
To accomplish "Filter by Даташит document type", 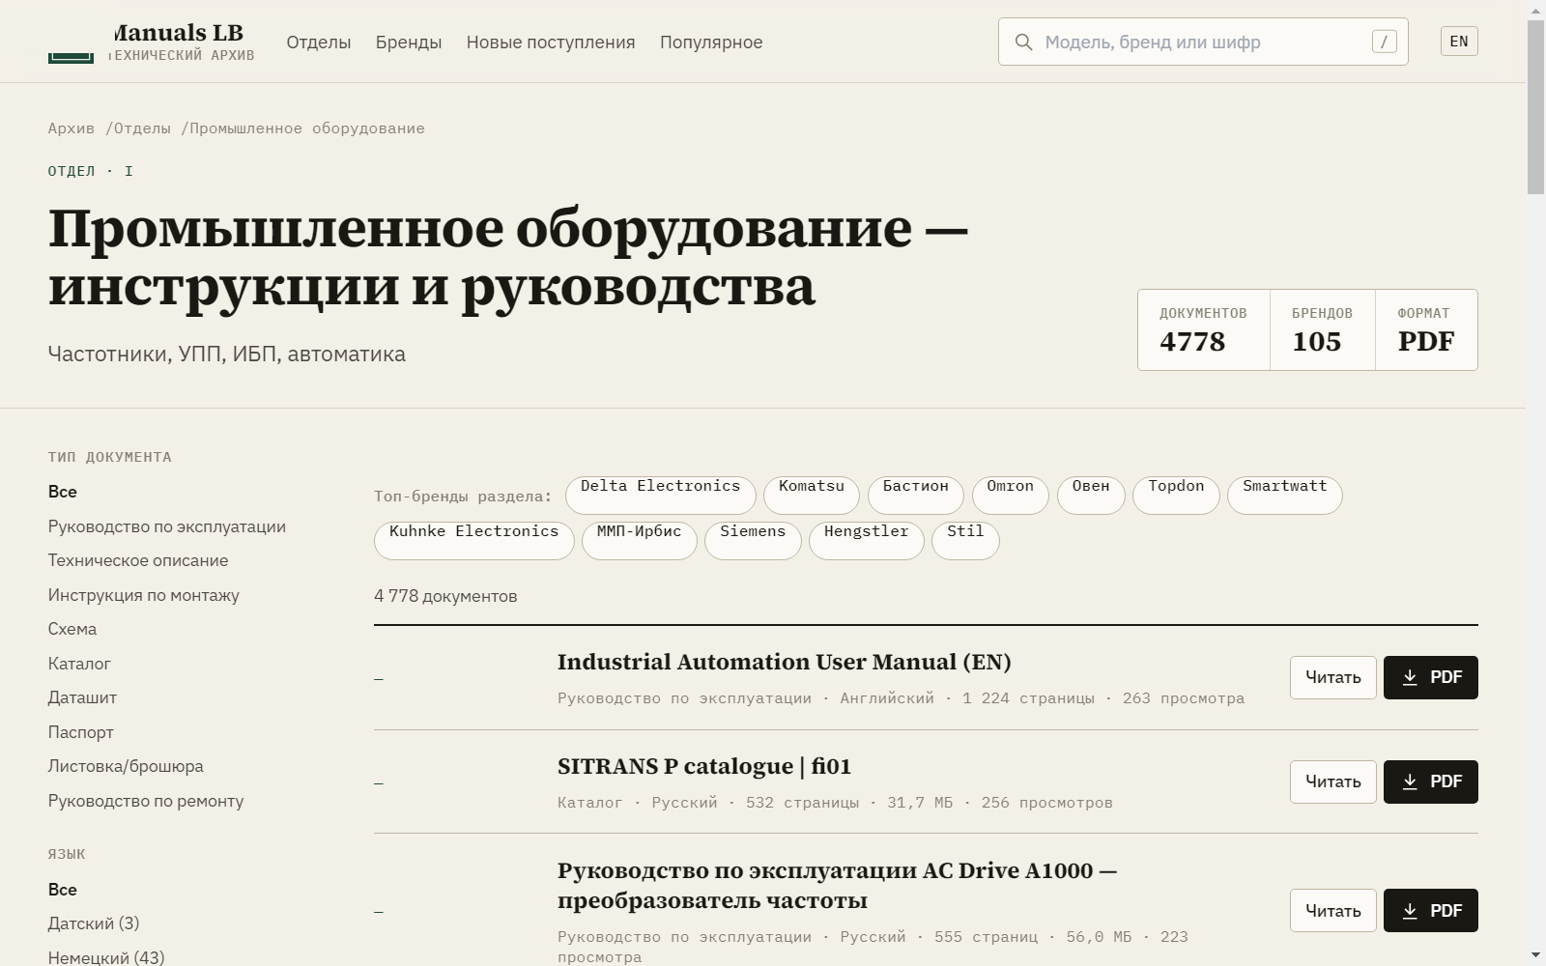I will click(x=82, y=697).
